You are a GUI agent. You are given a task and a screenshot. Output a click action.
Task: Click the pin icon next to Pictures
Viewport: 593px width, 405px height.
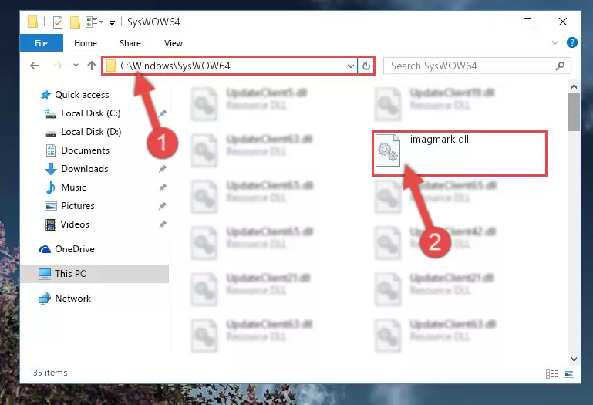click(162, 206)
